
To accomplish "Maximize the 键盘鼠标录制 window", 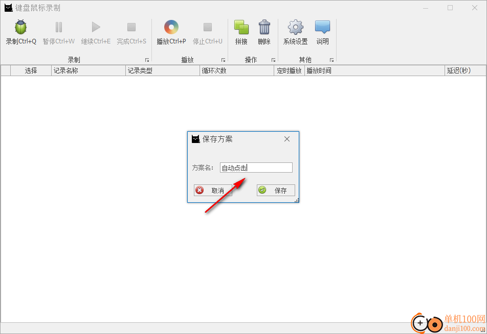I will point(450,8).
